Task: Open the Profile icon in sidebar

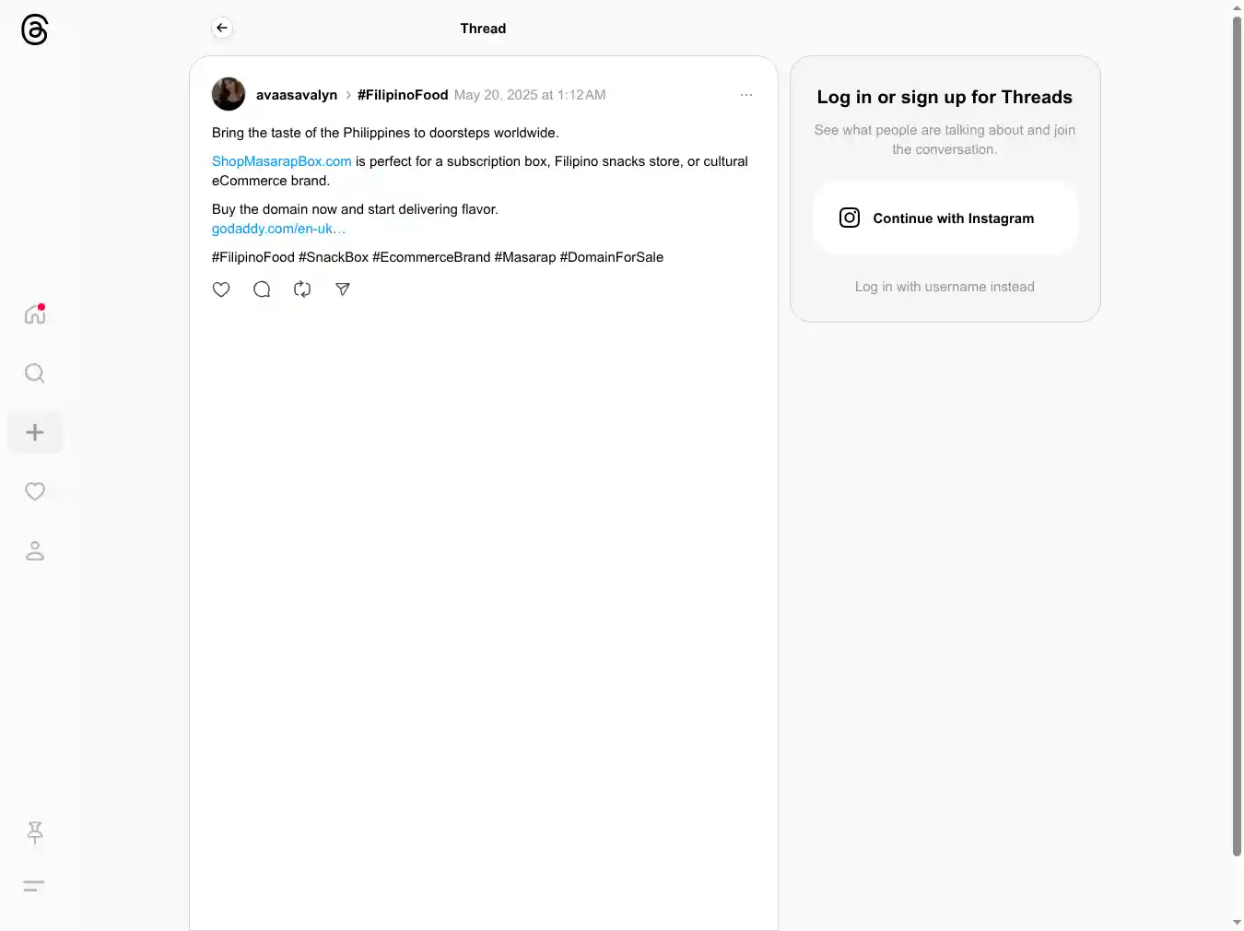Action: tap(35, 550)
